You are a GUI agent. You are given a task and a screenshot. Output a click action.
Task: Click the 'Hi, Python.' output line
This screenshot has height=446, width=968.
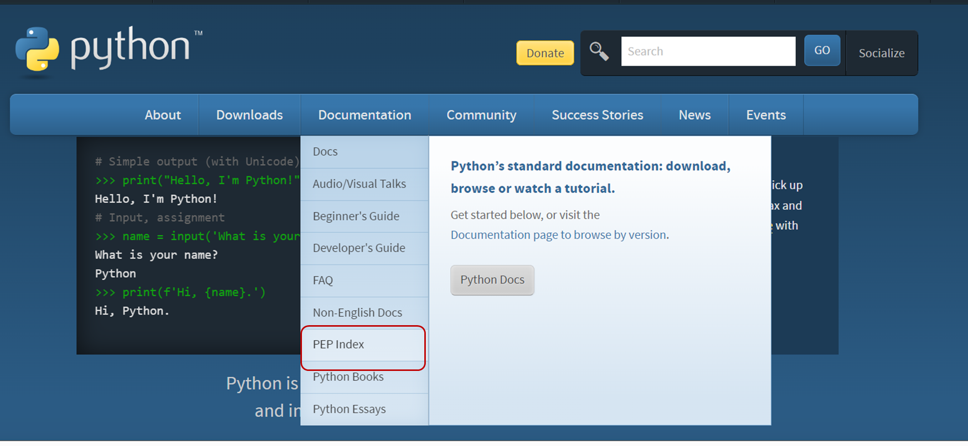point(132,311)
